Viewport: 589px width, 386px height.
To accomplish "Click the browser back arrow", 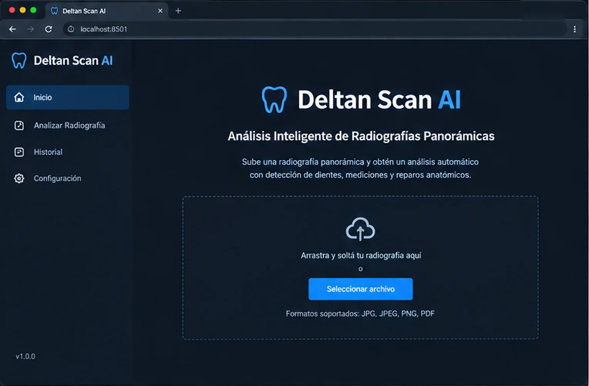I will [12, 29].
